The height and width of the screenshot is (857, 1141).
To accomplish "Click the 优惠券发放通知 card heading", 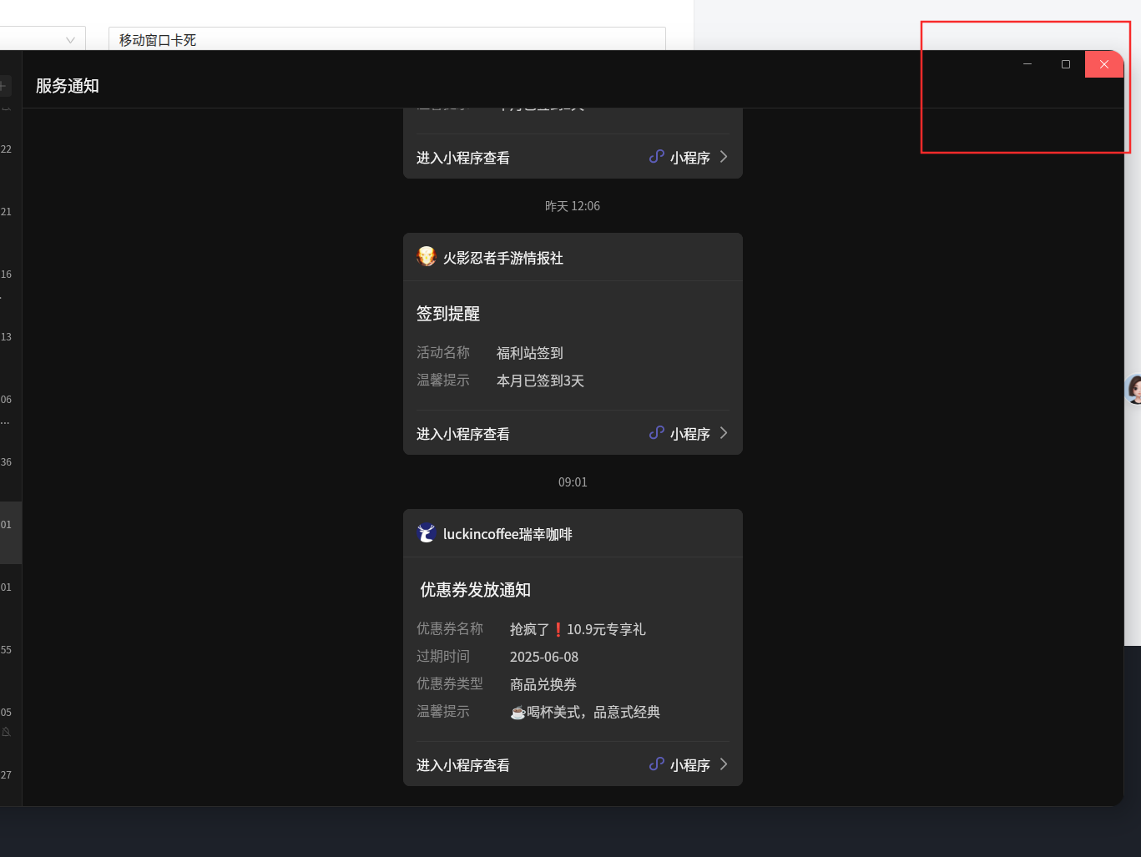I will pyautogui.click(x=475, y=590).
